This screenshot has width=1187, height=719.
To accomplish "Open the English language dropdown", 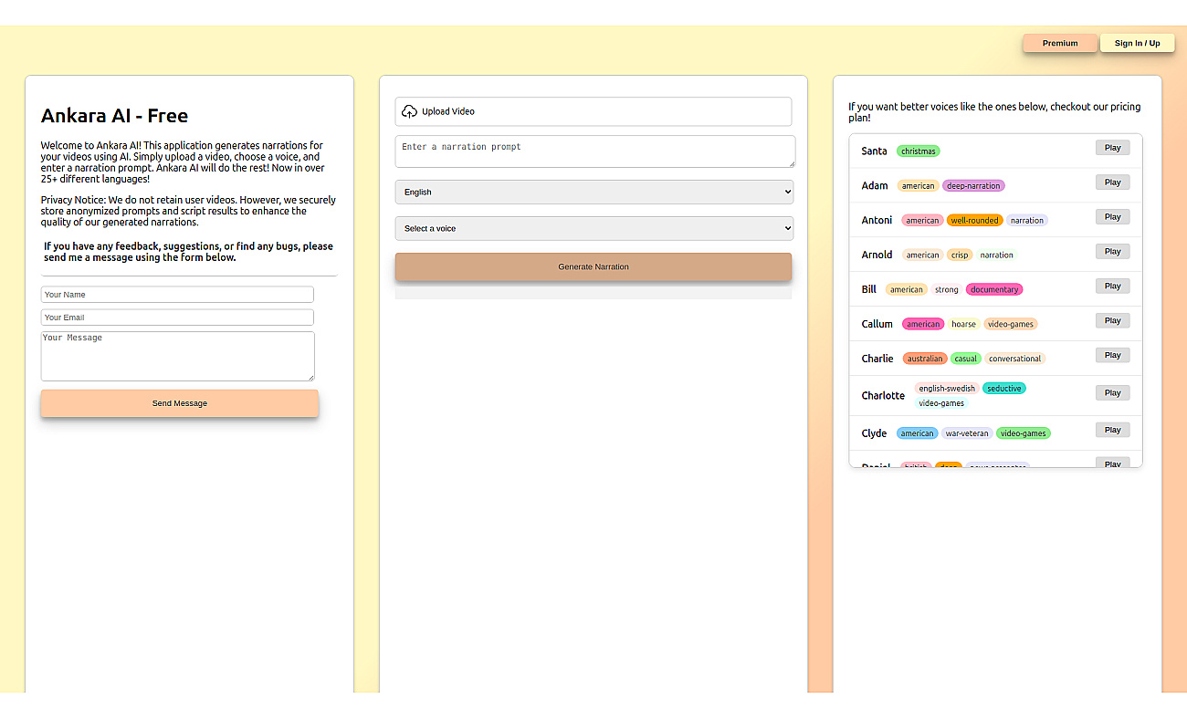I will [594, 192].
